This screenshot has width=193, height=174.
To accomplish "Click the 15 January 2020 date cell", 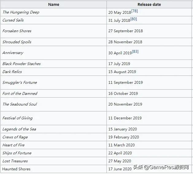I will 122,129.
